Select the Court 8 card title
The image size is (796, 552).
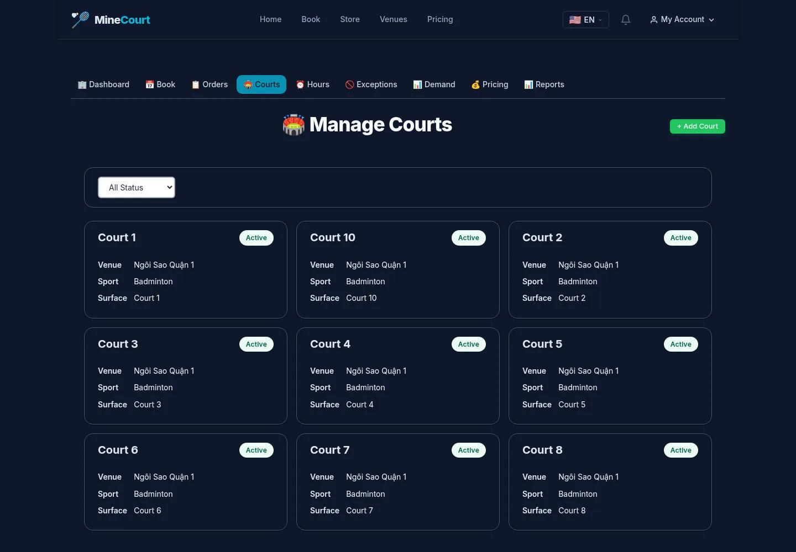542,450
